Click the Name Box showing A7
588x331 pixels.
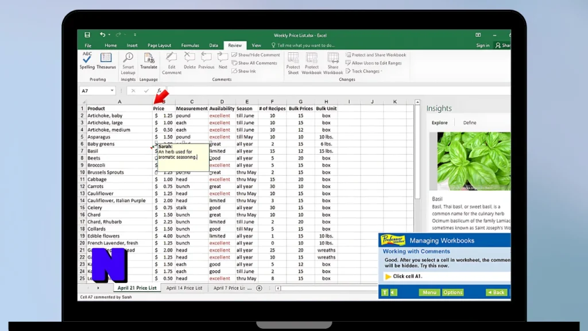point(94,91)
